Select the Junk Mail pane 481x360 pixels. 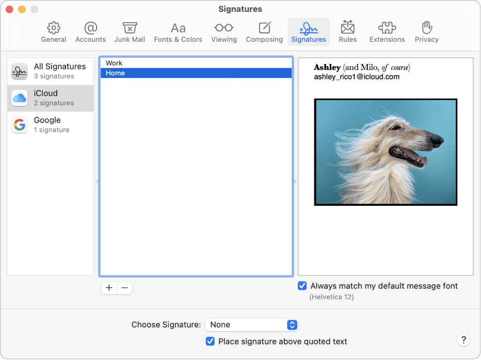coord(130,31)
